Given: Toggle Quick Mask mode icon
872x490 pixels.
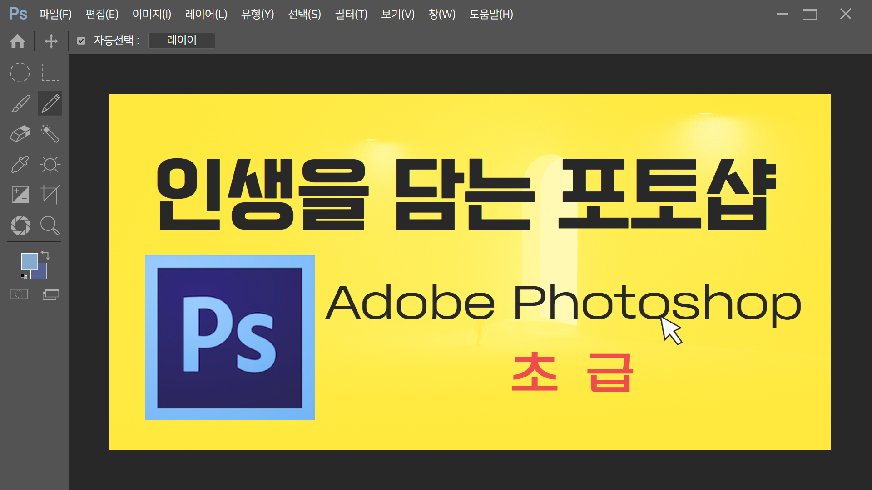Looking at the screenshot, I should 19,294.
